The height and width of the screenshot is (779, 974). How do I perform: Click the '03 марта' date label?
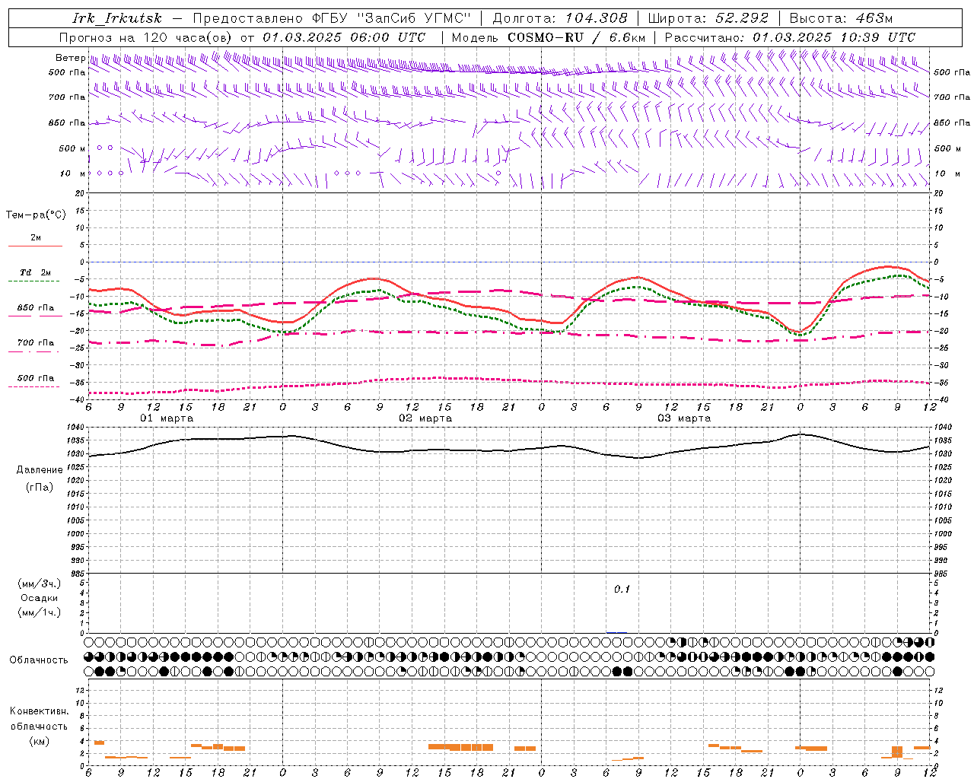tap(684, 418)
